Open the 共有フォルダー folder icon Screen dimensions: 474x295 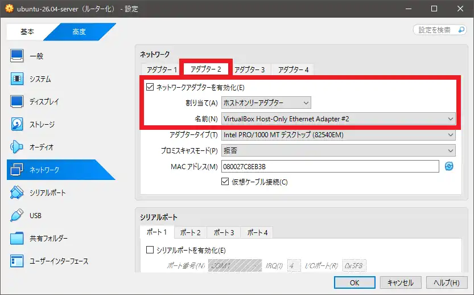(x=17, y=238)
